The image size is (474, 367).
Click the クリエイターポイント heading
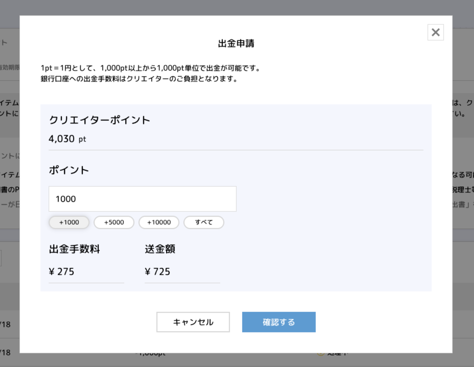click(x=100, y=120)
